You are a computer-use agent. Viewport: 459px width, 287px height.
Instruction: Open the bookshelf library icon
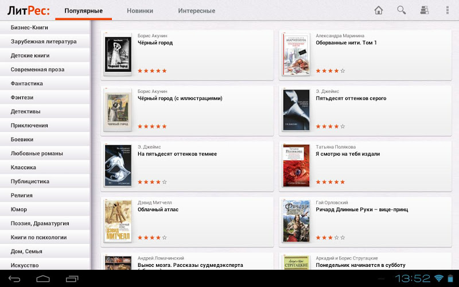pos(425,10)
